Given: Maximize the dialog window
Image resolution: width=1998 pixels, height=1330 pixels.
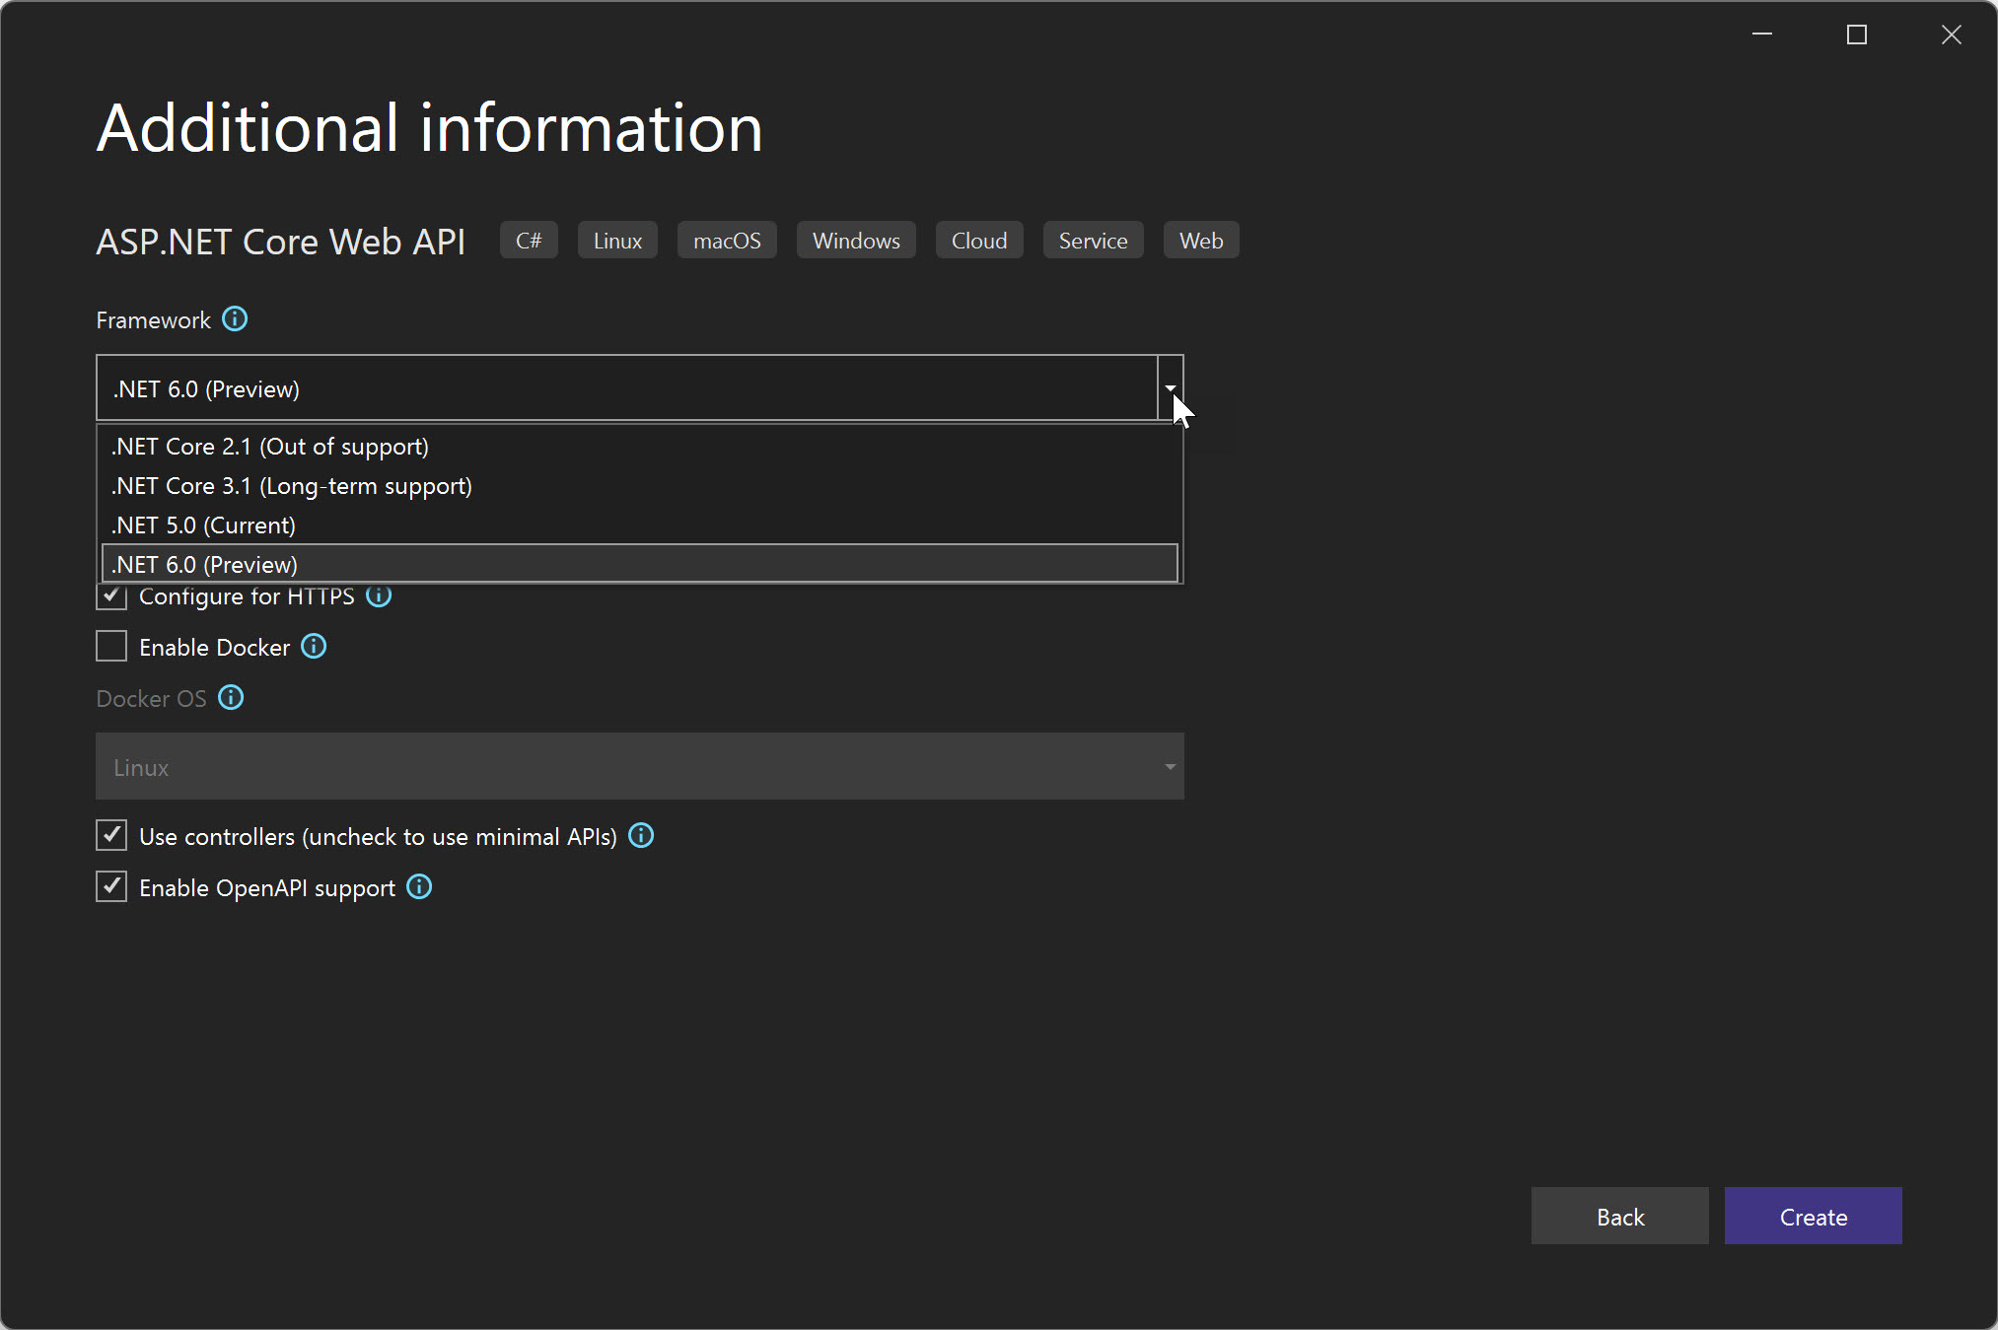Looking at the screenshot, I should [1857, 35].
